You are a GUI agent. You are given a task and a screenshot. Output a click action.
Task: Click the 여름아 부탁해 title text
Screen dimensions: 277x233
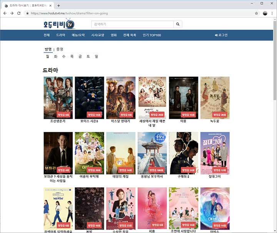click(x=89, y=176)
